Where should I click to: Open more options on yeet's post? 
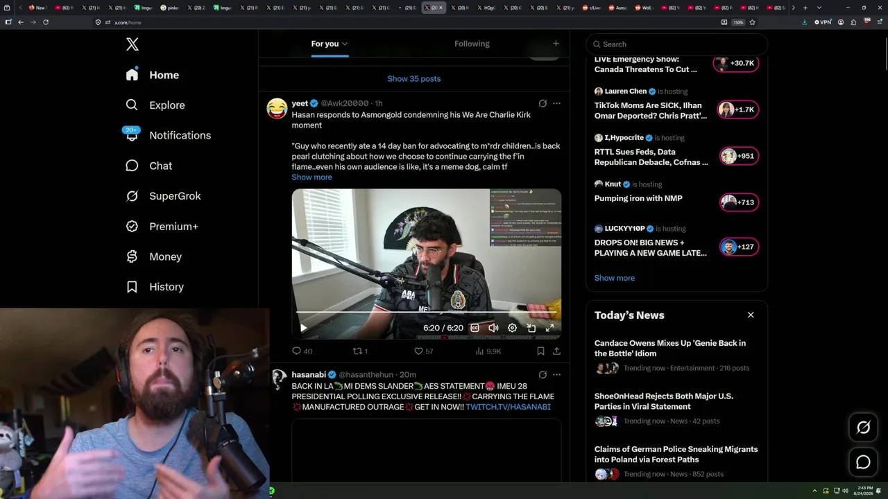tap(556, 103)
